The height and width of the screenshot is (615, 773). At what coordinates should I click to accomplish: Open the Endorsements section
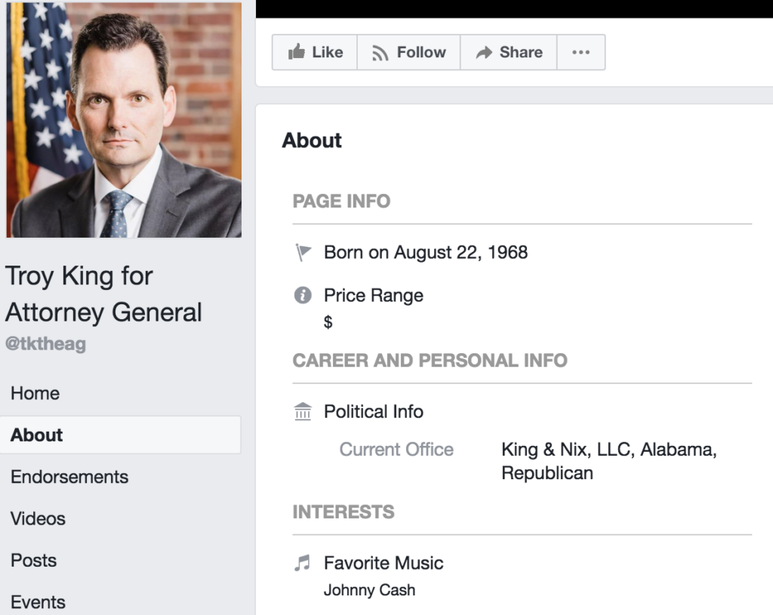point(69,477)
